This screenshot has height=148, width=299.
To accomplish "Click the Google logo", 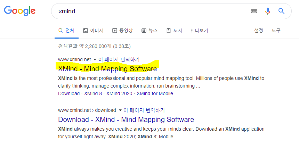I will click(19, 11).
